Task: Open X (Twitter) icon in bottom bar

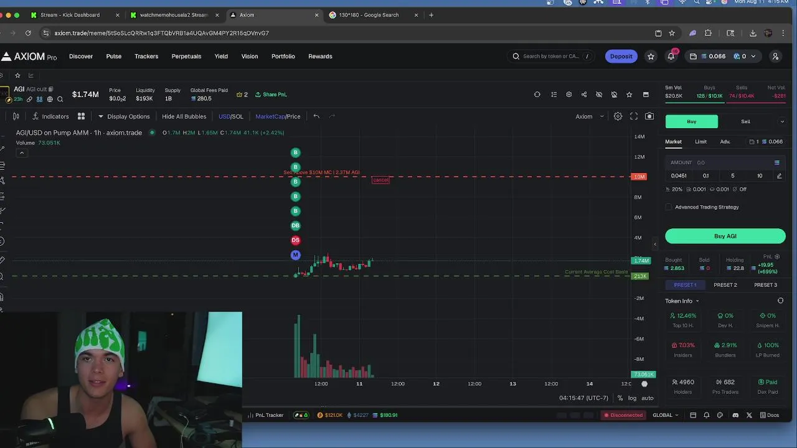Action: point(749,415)
